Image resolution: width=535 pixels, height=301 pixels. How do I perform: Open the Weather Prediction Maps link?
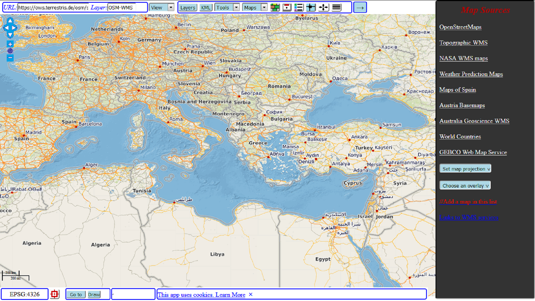471,74
